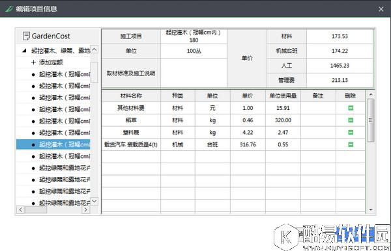Screen dimensions: 391x251
Task: Delete the 稻草 material row
Action: 351,120
